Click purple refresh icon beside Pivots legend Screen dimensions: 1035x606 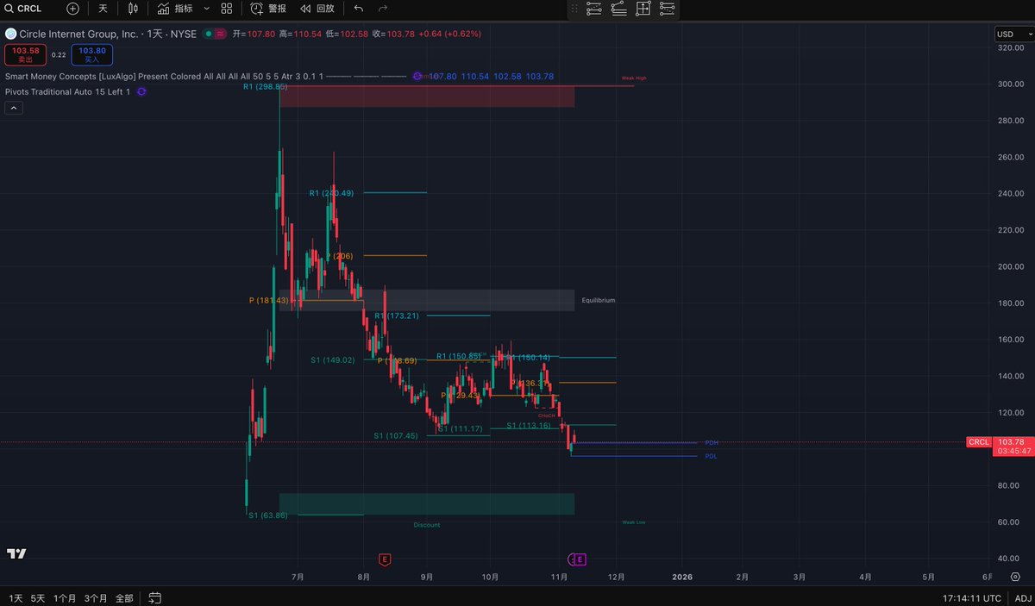tap(141, 91)
